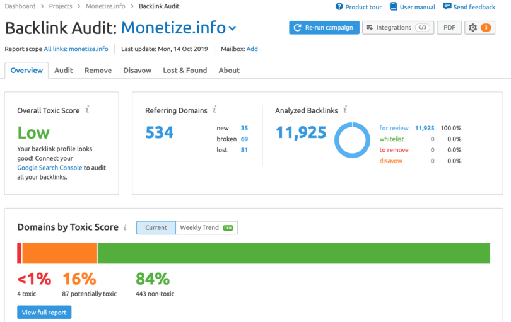The image size is (511, 322).
Task: Click the info icon beside Referring Domains
Action: [x=214, y=110]
